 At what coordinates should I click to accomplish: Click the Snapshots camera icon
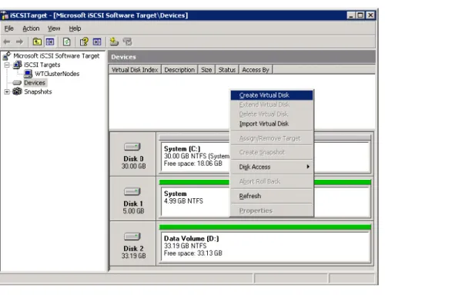point(17,91)
